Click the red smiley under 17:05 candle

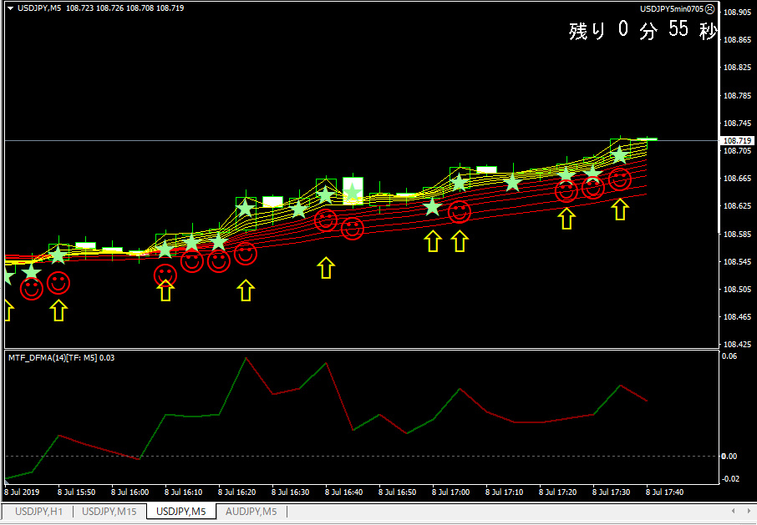459,212
